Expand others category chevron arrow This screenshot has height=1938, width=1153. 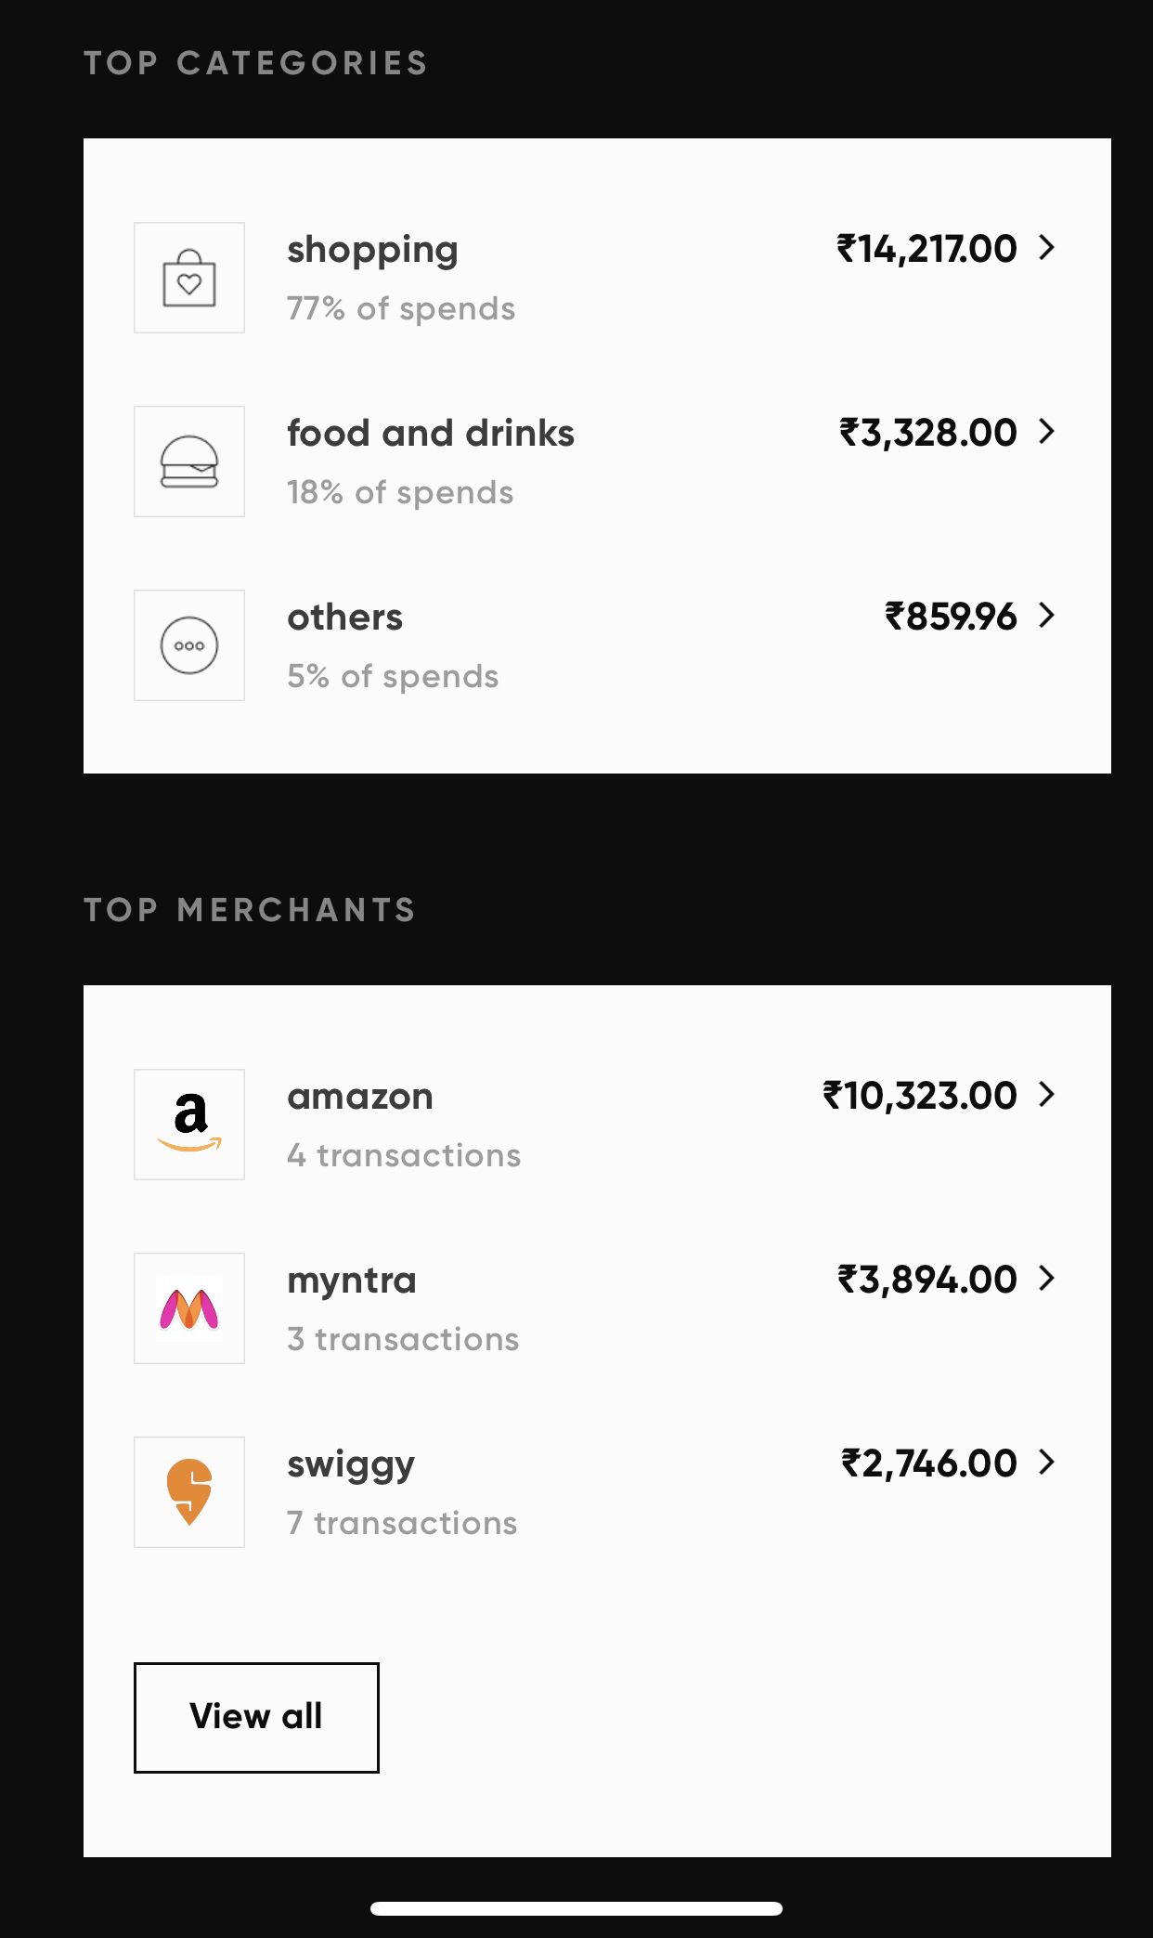pos(1047,615)
